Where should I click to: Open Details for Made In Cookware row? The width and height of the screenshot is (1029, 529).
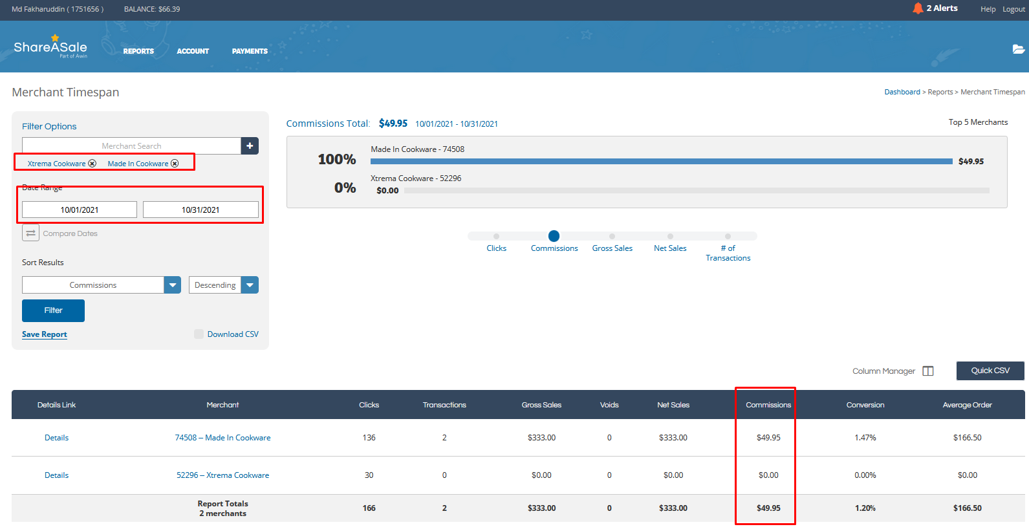click(56, 438)
